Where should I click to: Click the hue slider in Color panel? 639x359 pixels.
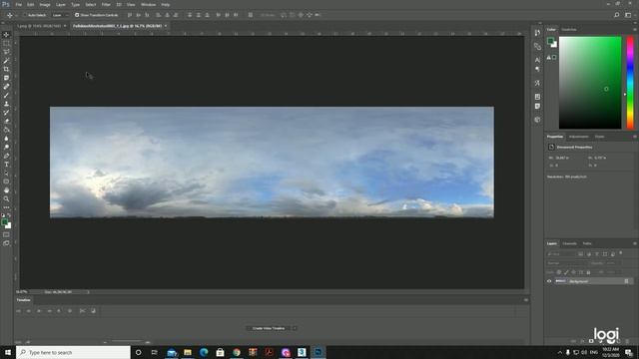pyautogui.click(x=630, y=83)
